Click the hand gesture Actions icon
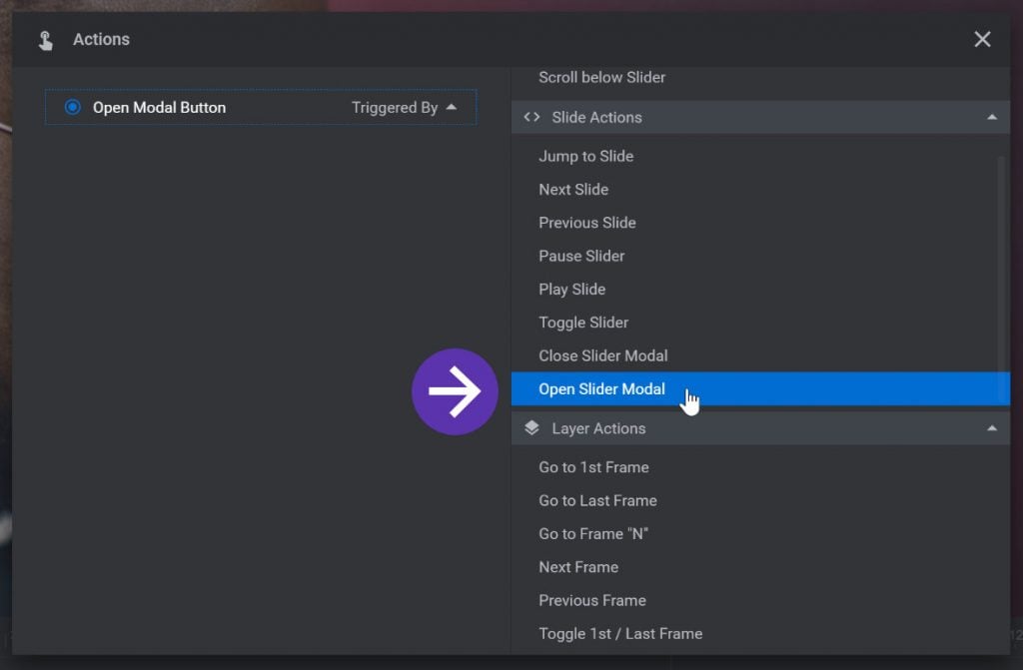 click(45, 39)
